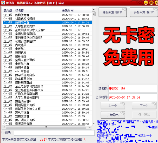Viewport: 158px width, 143px height.
Task: Select the 健身瑜伽 row
Action: pos(47,56)
